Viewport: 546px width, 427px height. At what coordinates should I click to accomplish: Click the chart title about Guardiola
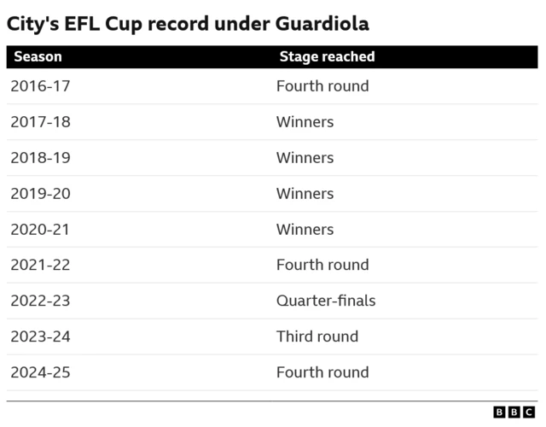[188, 24]
